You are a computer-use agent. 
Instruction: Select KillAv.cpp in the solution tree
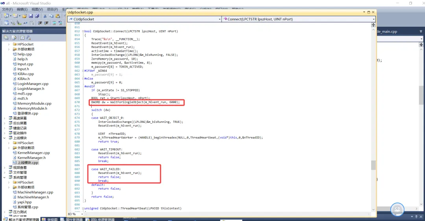coord(26,74)
